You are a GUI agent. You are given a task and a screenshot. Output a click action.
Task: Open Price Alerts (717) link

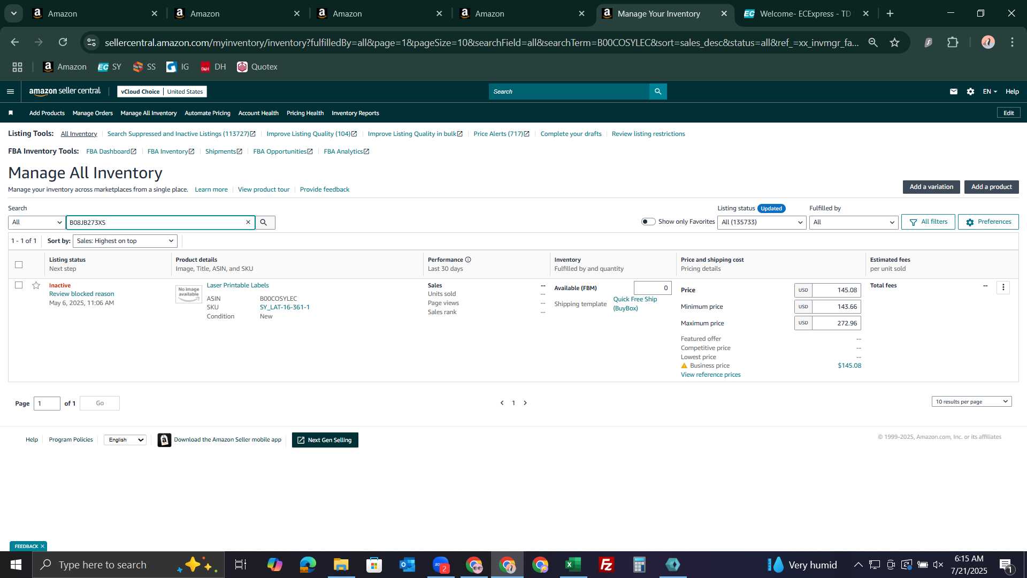(501, 134)
